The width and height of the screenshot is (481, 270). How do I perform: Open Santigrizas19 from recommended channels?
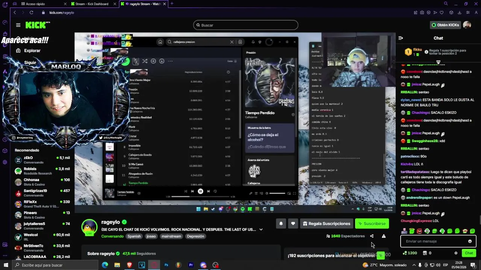[42, 193]
